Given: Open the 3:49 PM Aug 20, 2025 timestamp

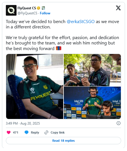Looking at the screenshot, I should tap(23, 123).
